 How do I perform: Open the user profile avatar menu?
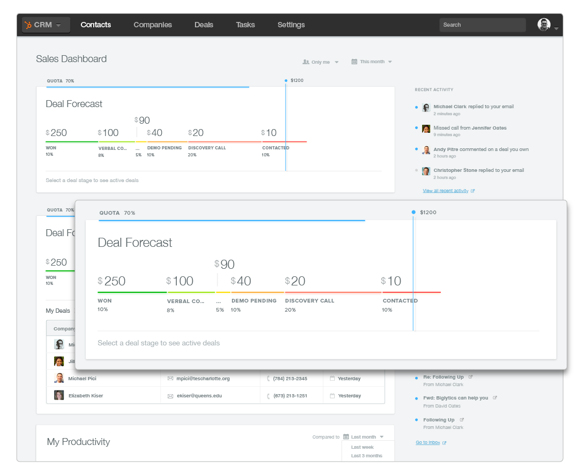544,25
